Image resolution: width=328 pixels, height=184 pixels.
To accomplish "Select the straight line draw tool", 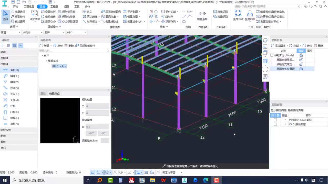I will pos(184,17).
